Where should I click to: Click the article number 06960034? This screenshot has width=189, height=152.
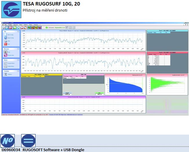(x=11, y=150)
